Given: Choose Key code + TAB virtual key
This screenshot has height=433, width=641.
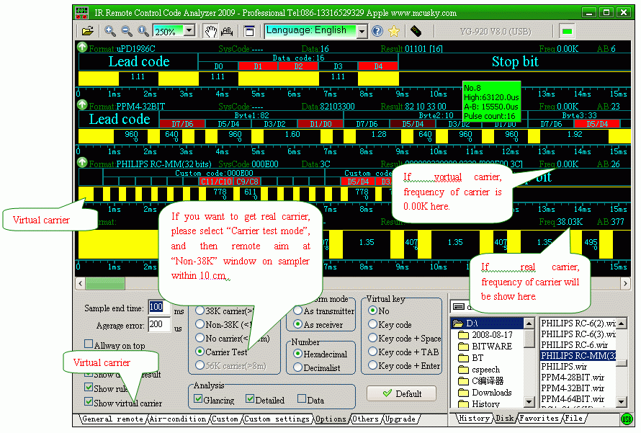Looking at the screenshot, I should pos(372,352).
